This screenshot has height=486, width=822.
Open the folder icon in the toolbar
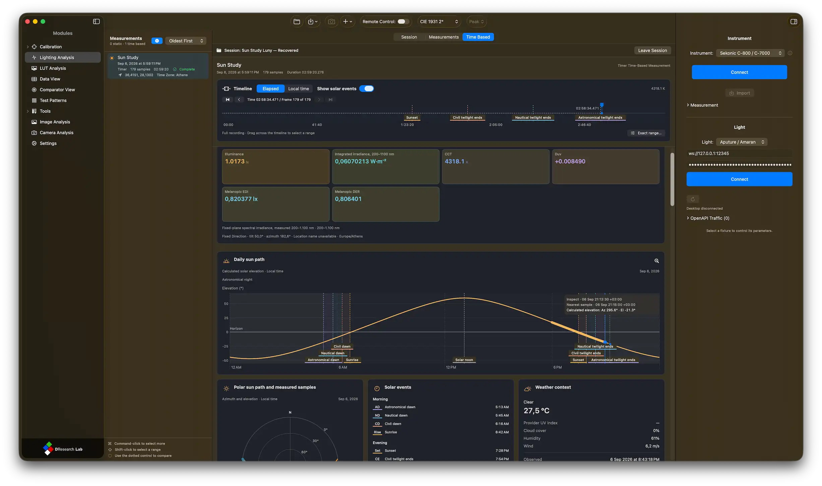(297, 21)
